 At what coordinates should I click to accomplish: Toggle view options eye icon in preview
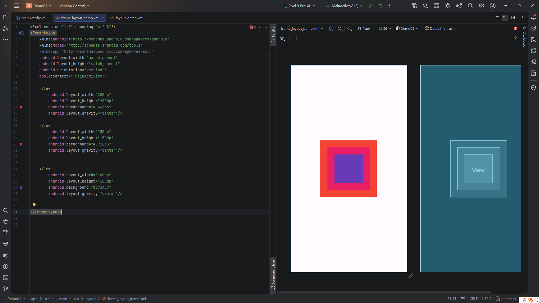click(282, 38)
